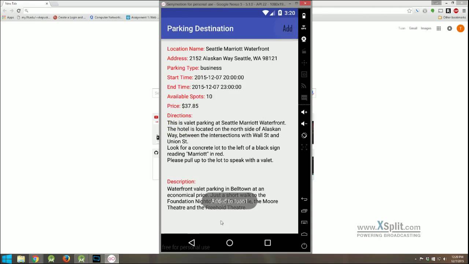The height and width of the screenshot is (264, 469).
Task: Open the Windows Start button
Action: click(x=7, y=259)
